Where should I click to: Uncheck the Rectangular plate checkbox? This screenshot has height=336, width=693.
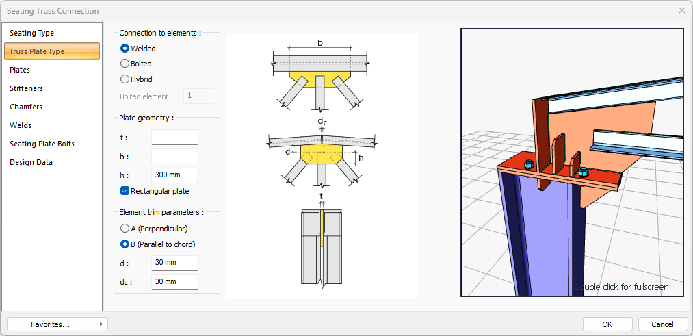coord(125,191)
